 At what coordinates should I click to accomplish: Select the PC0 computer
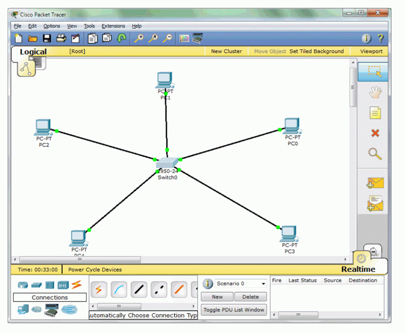[292, 126]
